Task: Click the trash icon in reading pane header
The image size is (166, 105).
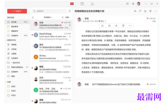Action: tap(150, 11)
